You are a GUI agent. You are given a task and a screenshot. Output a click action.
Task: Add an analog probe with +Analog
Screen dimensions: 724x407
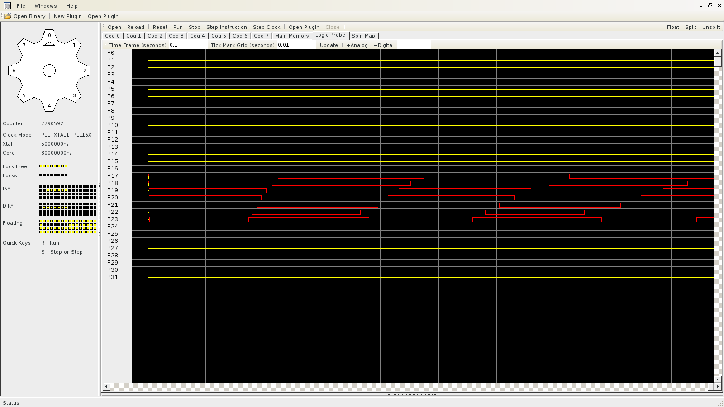tap(357, 45)
